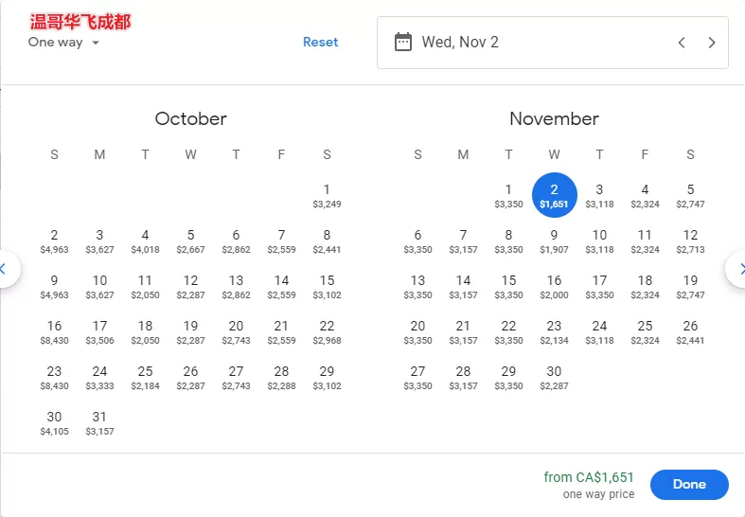This screenshot has width=745, height=517.
Task: Advance date with right chevron arrow
Action: point(711,43)
